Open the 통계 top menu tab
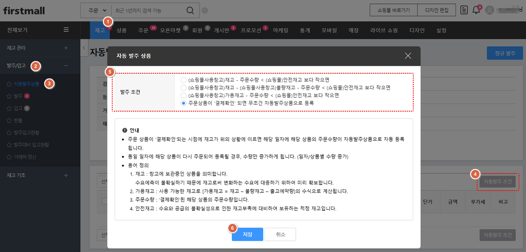 305,31
